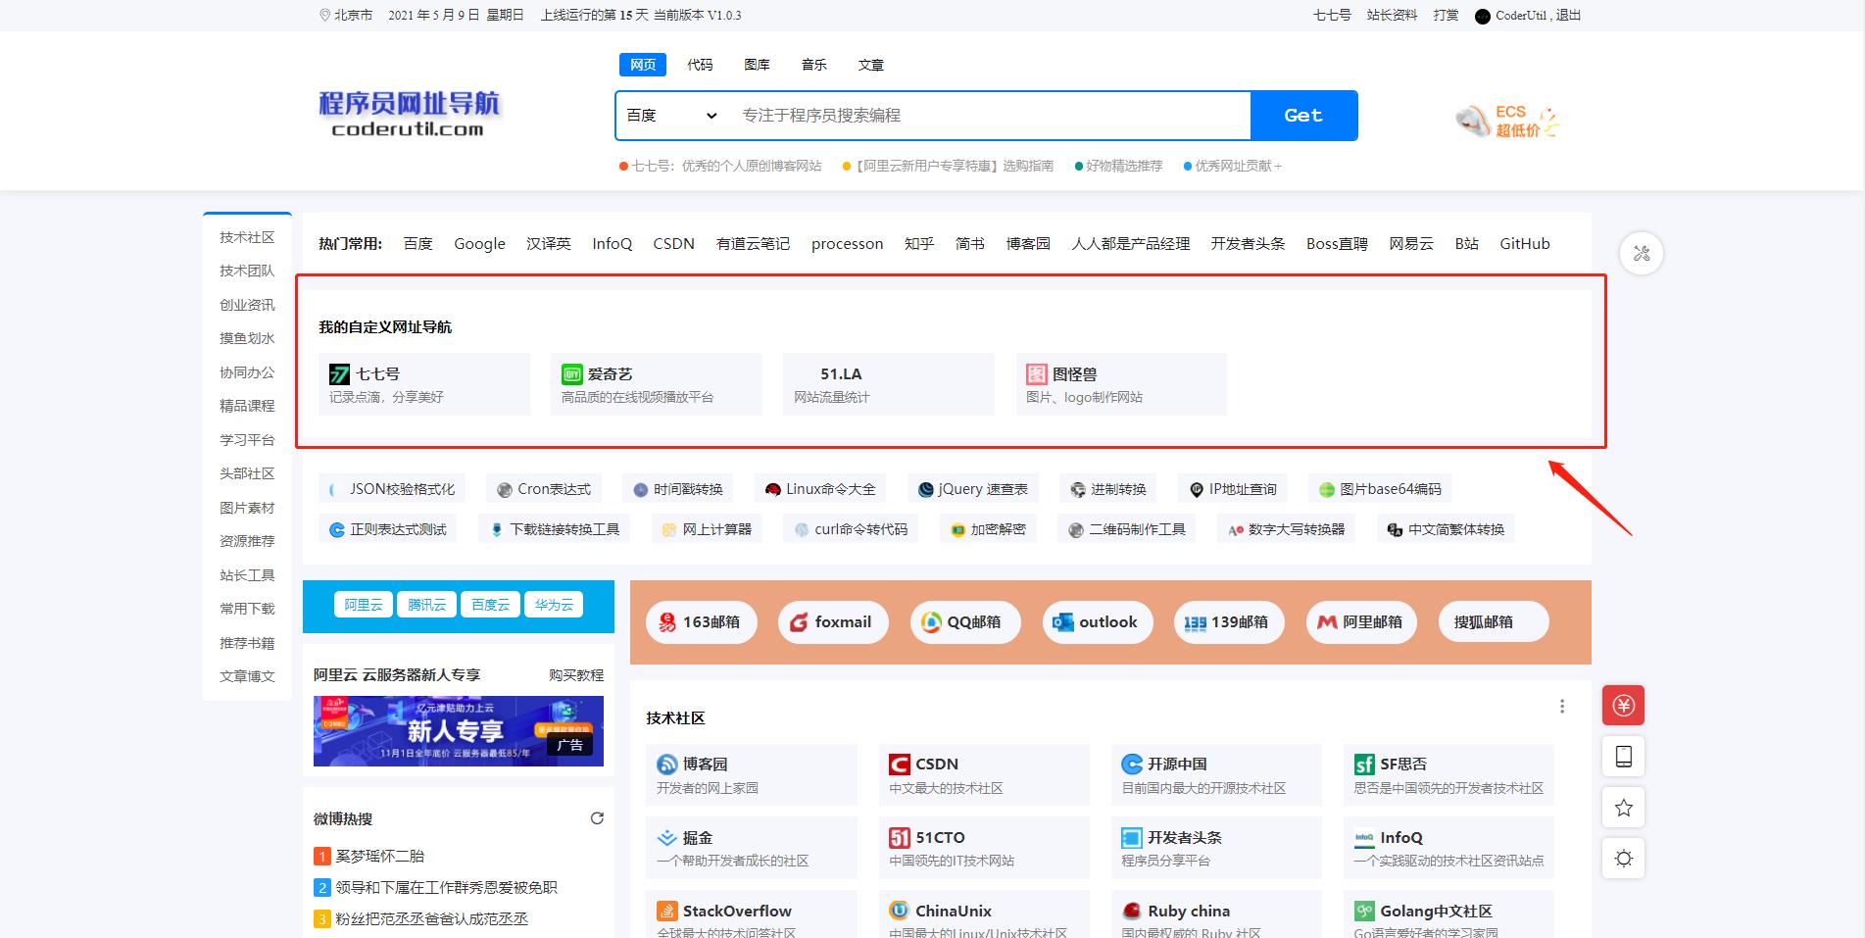
Task: Open the Ruby china community card
Action: [x=1216, y=914]
